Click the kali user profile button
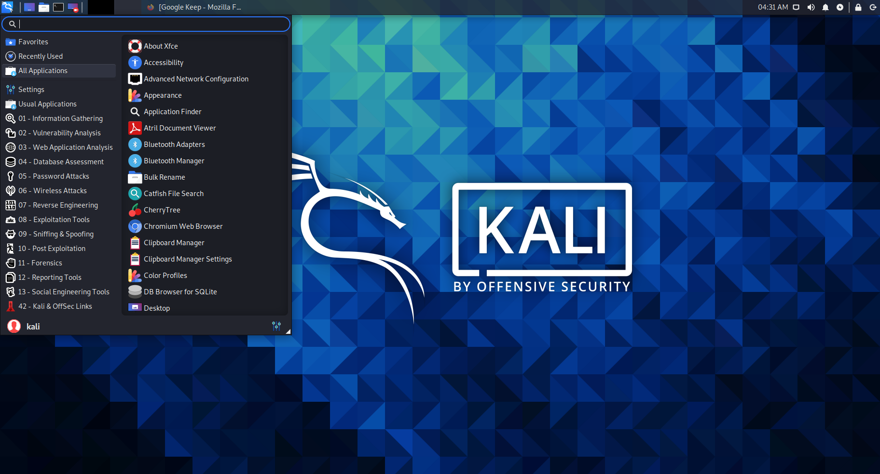880x474 pixels. pos(33,326)
